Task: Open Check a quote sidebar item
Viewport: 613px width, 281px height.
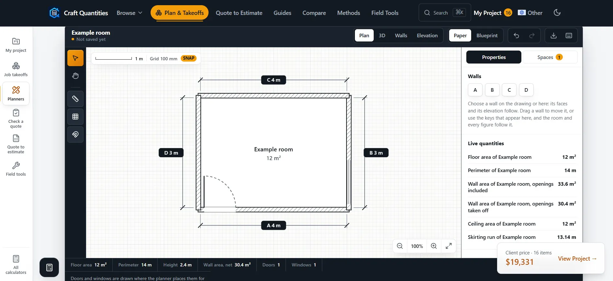Action: tap(16, 119)
